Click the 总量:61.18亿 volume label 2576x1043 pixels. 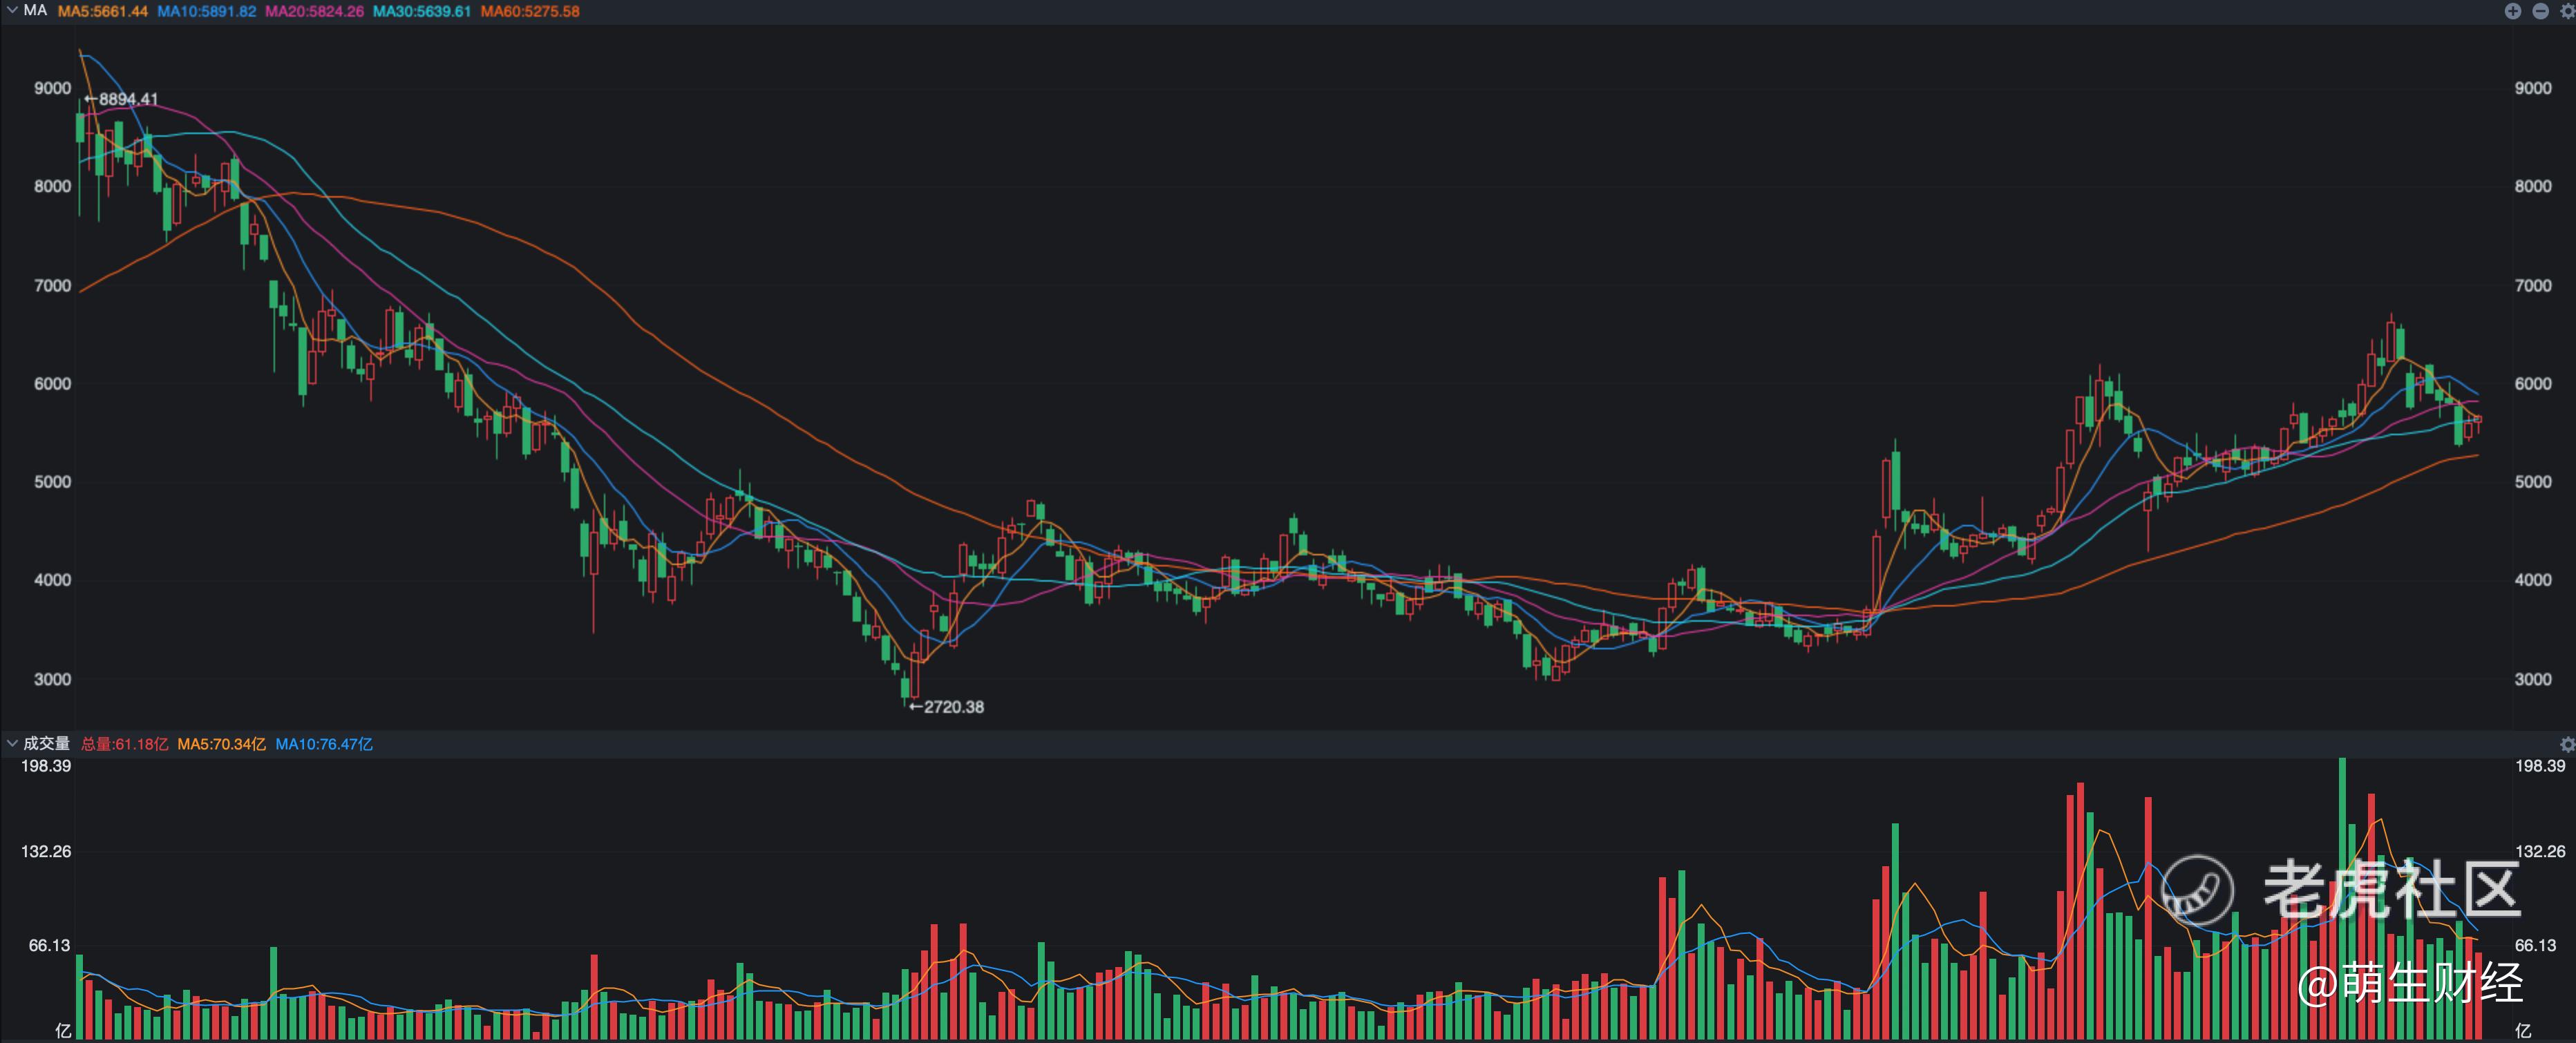124,744
